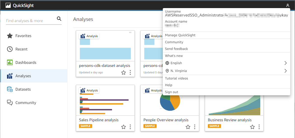
Task: Click the People Overview analysis title
Action: [166, 120]
